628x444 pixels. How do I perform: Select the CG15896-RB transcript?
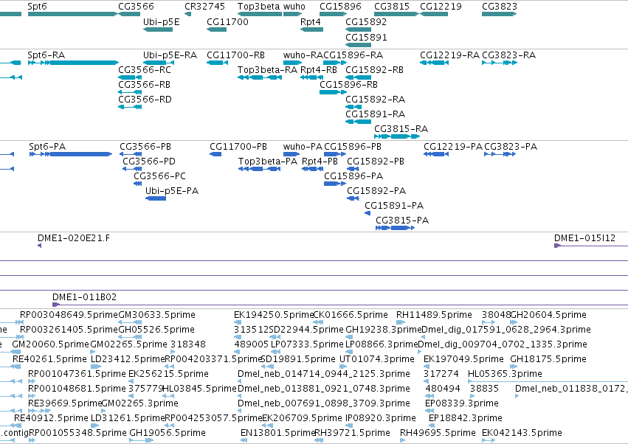point(334,92)
